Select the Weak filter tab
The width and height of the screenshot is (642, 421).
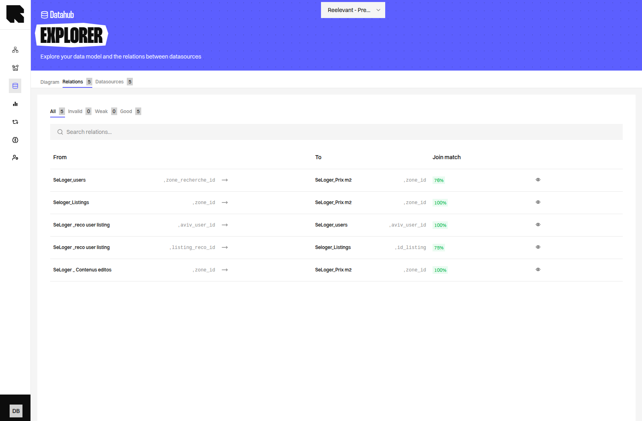(106, 111)
